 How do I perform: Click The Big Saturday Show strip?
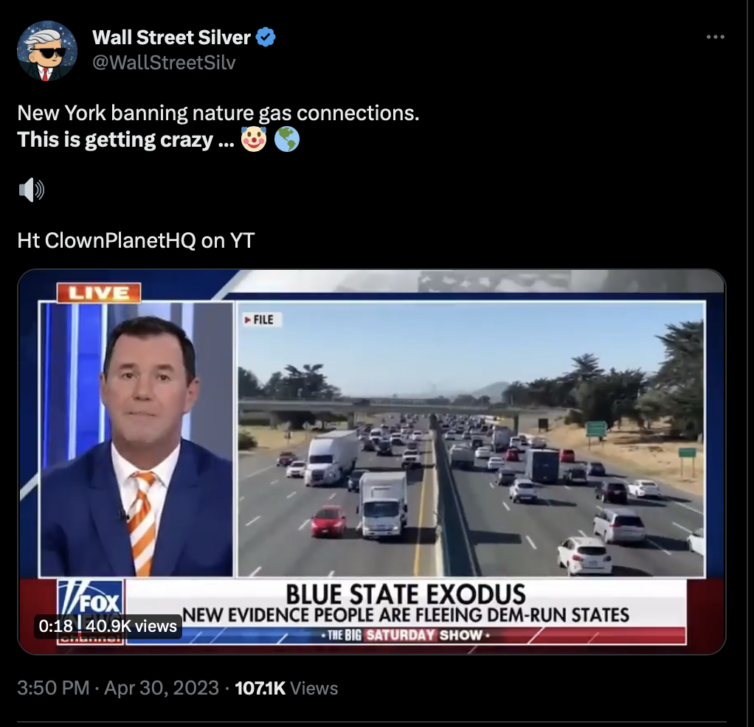406,636
